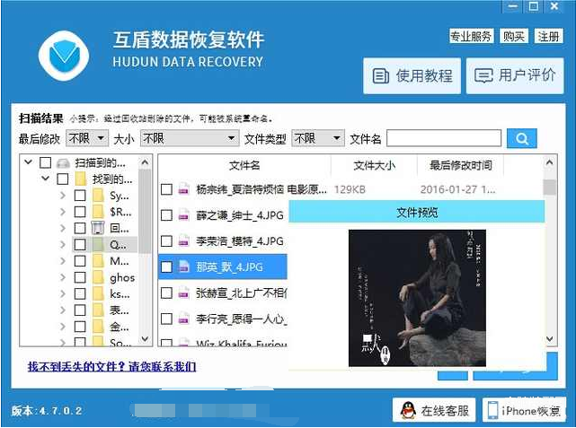Click the 购买 purchase button
This screenshot has height=428, width=576.
click(x=514, y=36)
